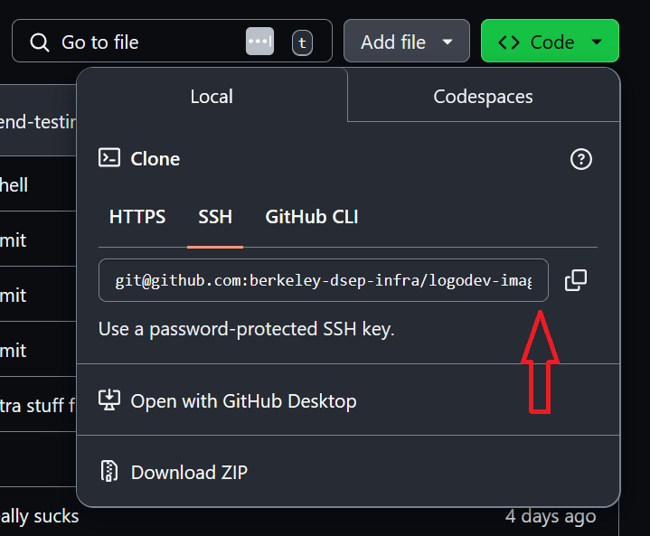Click the terminal icon beside the Clone heading

(109, 158)
